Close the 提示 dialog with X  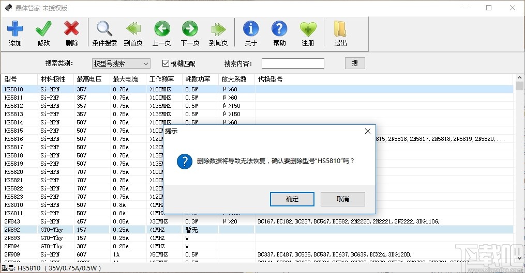coord(368,131)
